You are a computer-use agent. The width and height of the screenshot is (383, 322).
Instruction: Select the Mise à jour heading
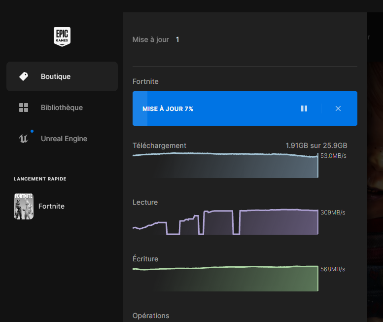point(151,39)
